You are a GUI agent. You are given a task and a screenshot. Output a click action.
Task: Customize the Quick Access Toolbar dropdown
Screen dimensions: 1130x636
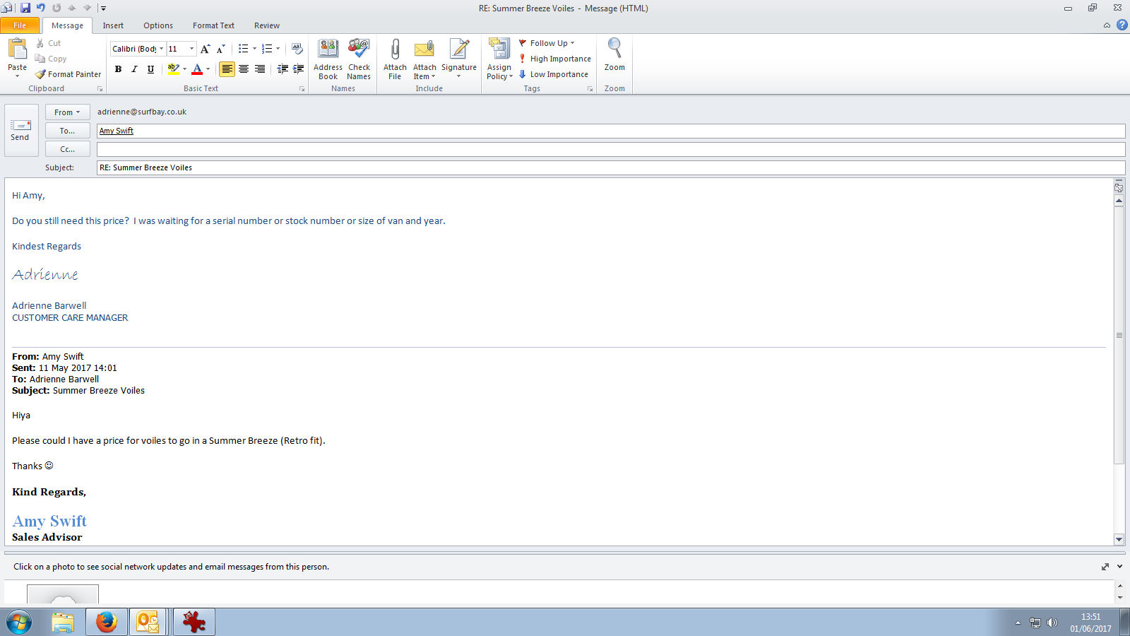click(103, 8)
